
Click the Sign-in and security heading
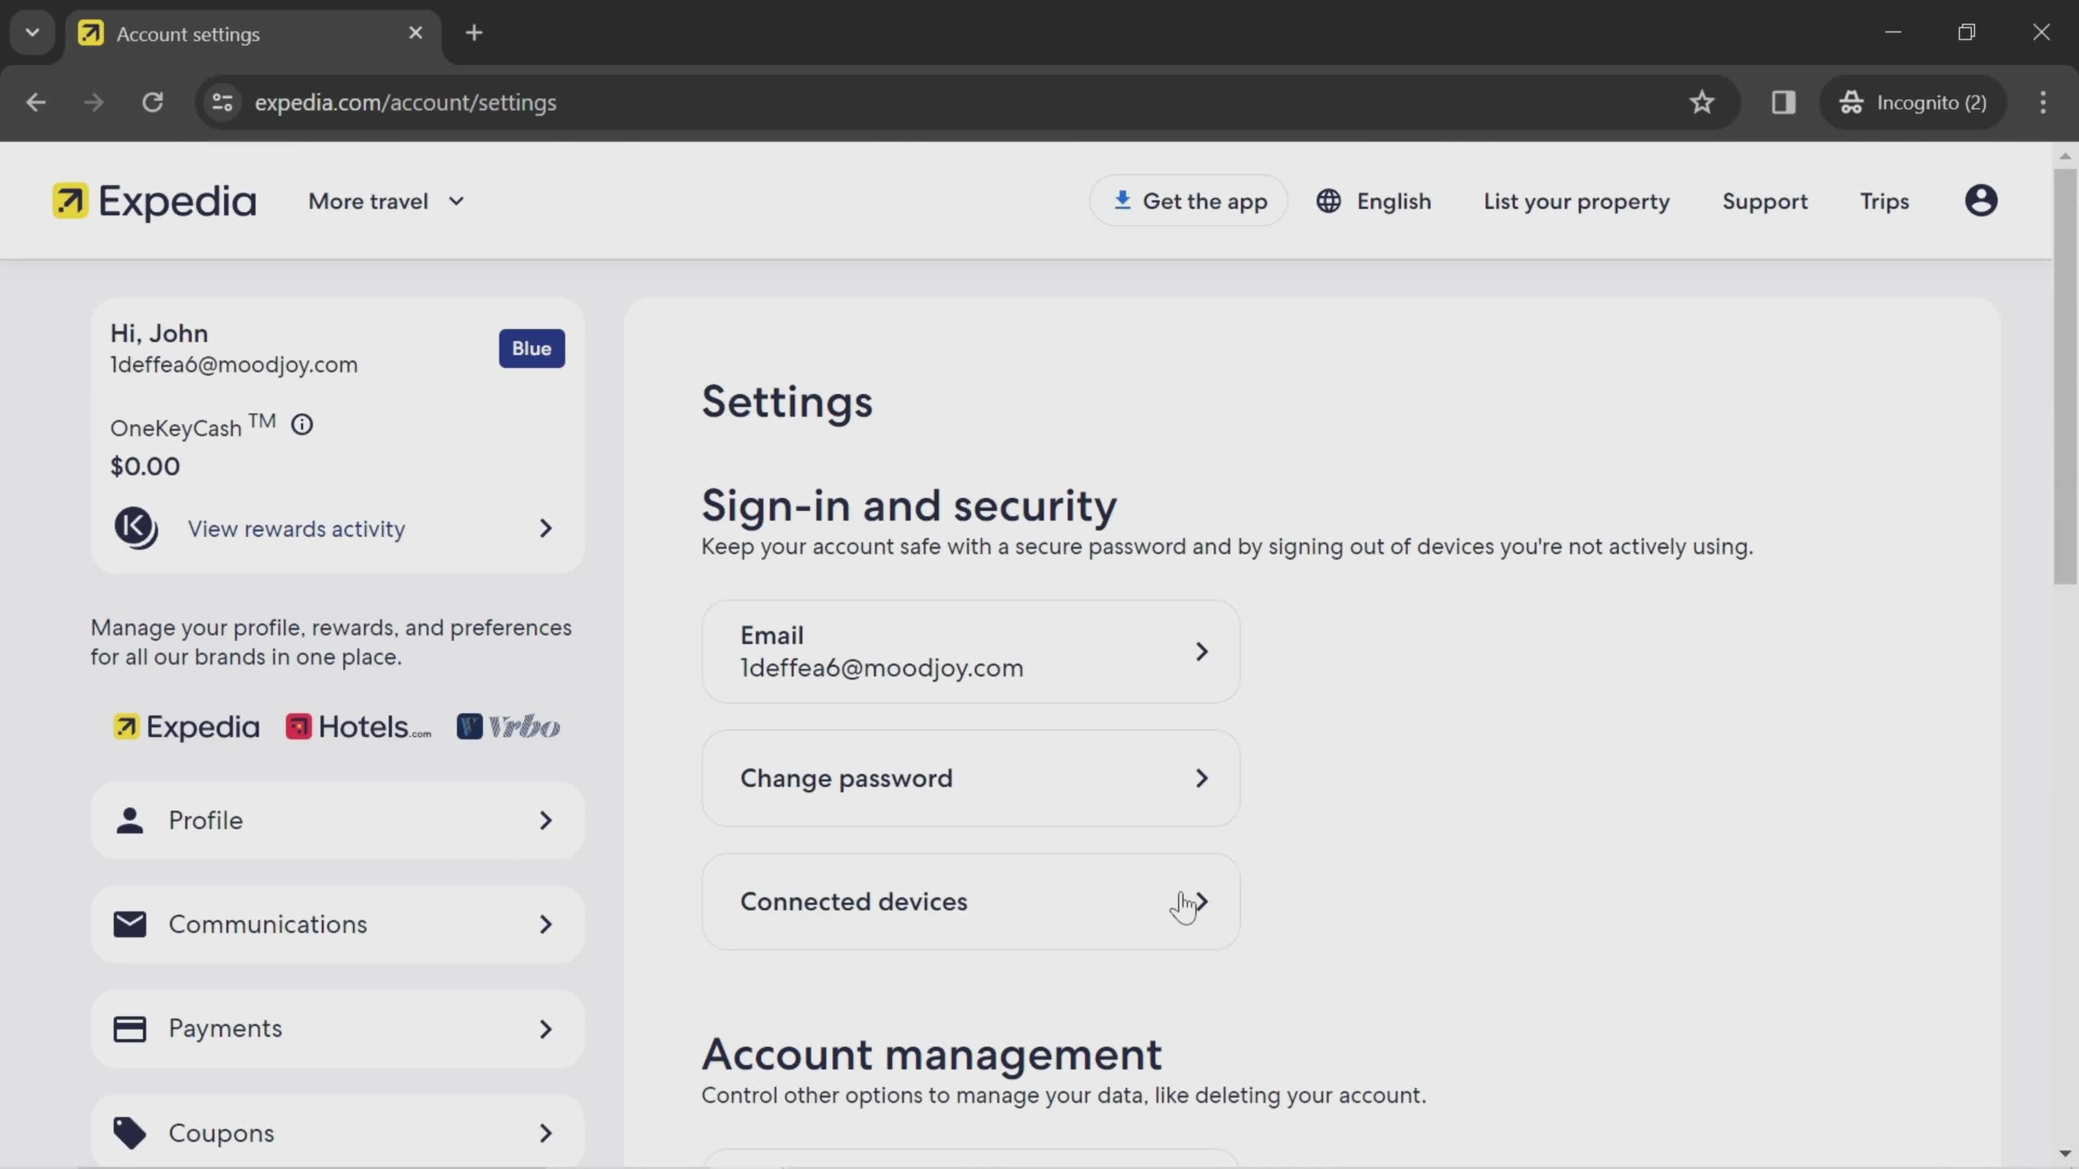tap(909, 506)
